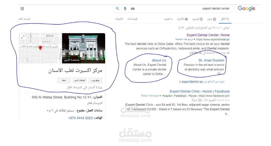
Task: Click the map fullscreen expand icon
Action: point(23,37)
